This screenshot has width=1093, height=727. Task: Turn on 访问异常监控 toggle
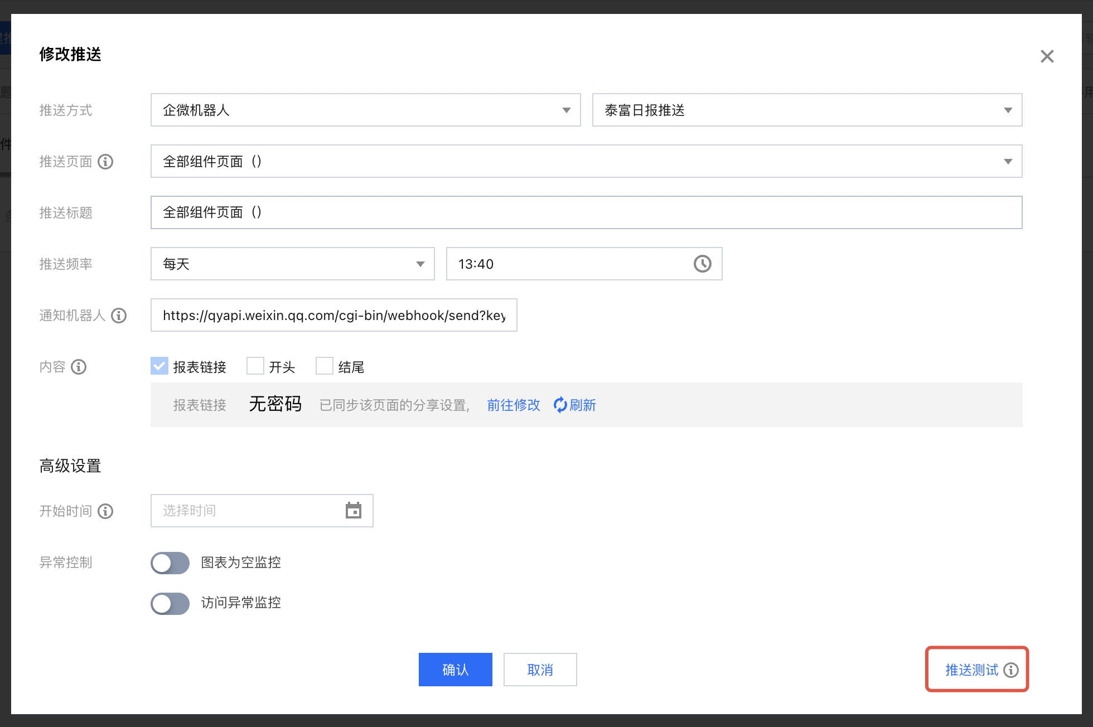click(170, 603)
